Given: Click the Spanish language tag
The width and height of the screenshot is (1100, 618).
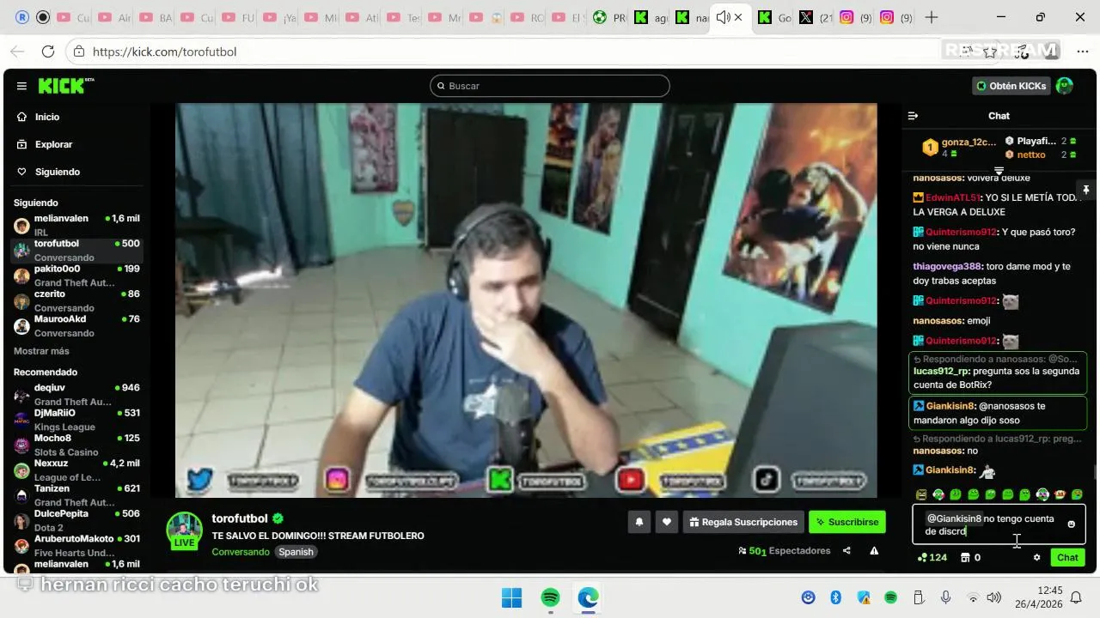Looking at the screenshot, I should point(296,552).
